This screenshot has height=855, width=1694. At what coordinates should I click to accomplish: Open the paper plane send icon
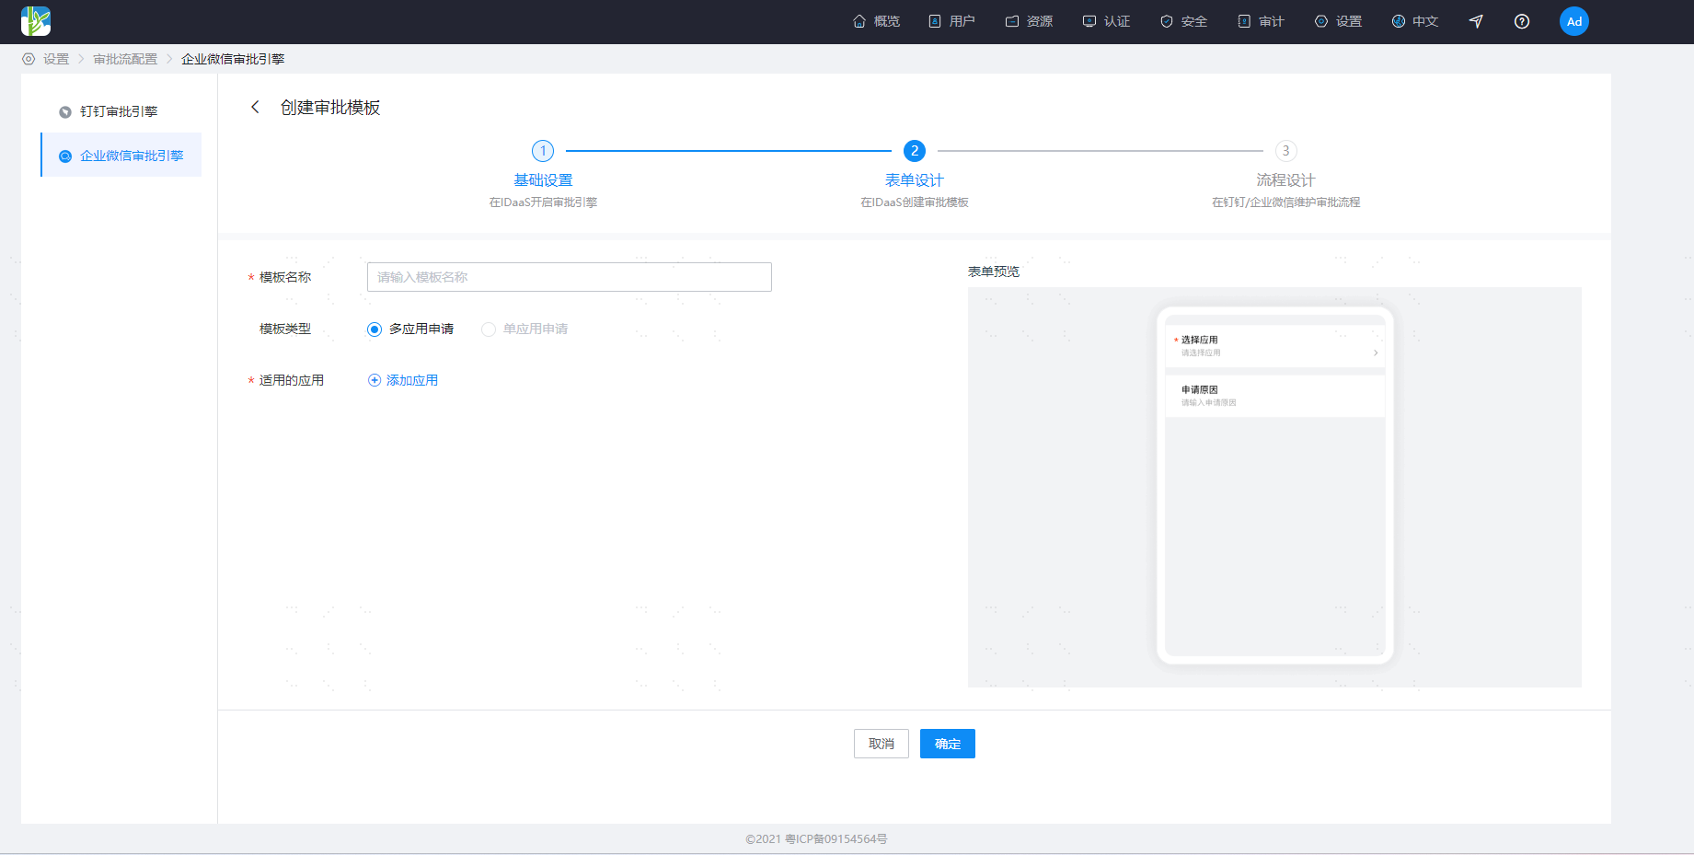[x=1476, y=21]
